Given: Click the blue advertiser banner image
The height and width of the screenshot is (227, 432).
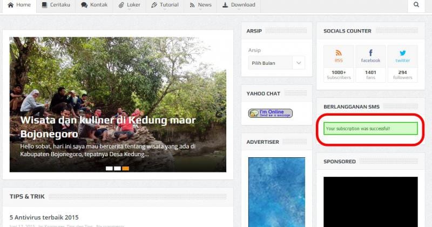Looking at the screenshot, I should click(x=276, y=192).
